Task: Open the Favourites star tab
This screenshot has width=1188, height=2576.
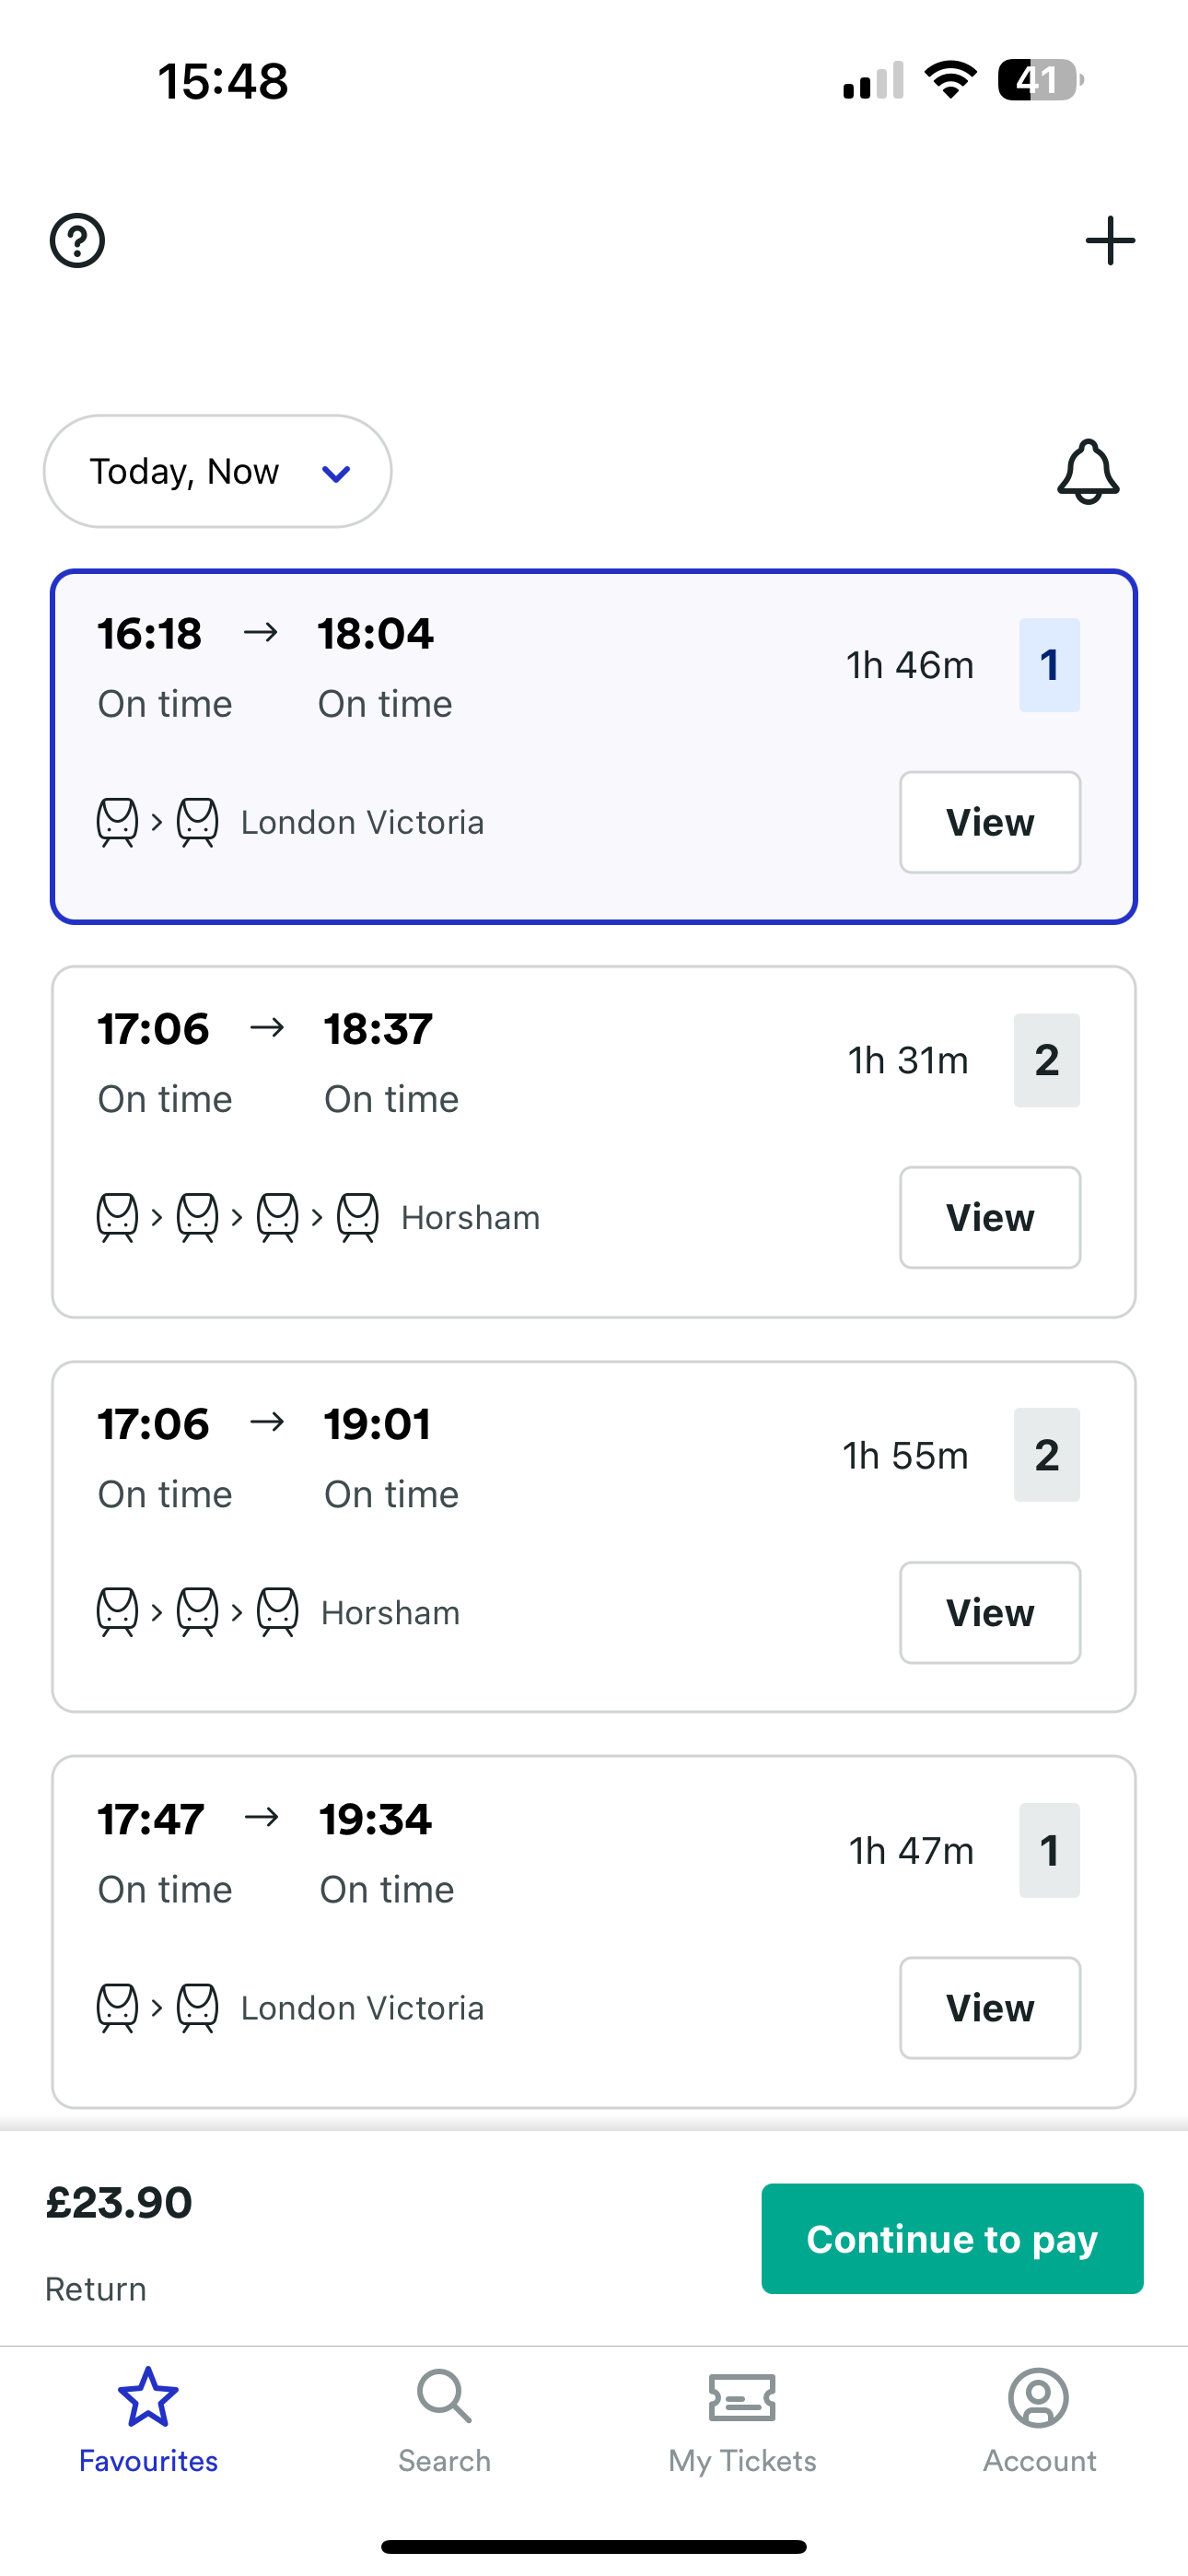Action: click(x=148, y=2418)
